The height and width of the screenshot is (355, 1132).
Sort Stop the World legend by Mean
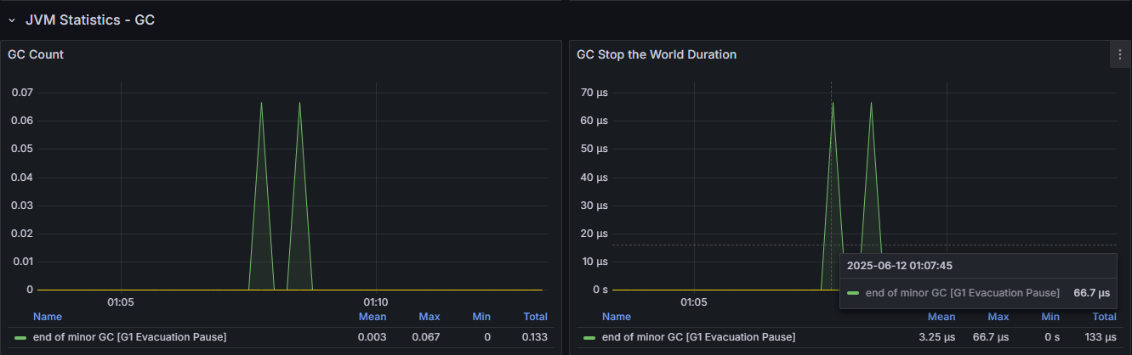[941, 317]
